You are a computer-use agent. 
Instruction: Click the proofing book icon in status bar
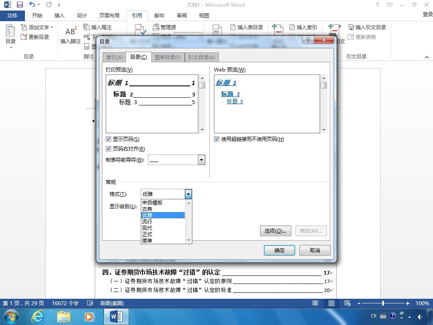pos(90,303)
